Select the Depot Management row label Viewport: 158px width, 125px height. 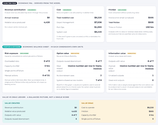(65, 22)
